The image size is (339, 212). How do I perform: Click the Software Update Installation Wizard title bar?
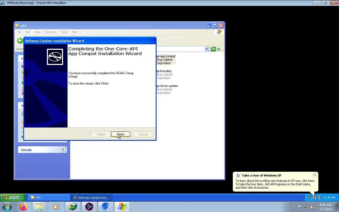[x=90, y=41]
